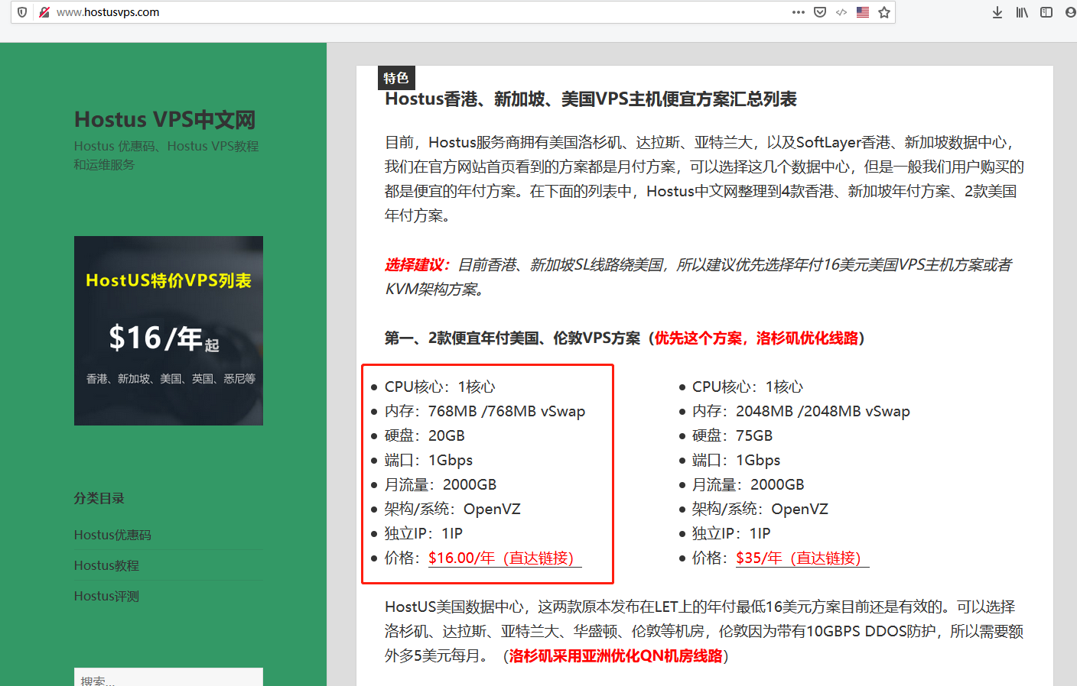Click the red text 选择建议:
This screenshot has height=686, width=1077.
point(417,265)
